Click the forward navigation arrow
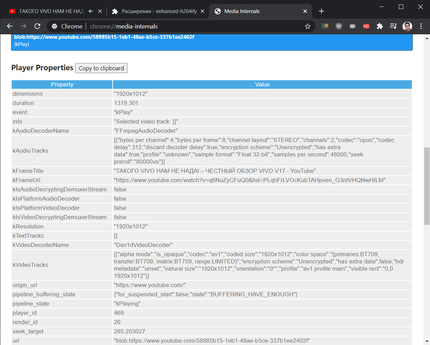This screenshot has width=430, height=345. click(x=23, y=26)
